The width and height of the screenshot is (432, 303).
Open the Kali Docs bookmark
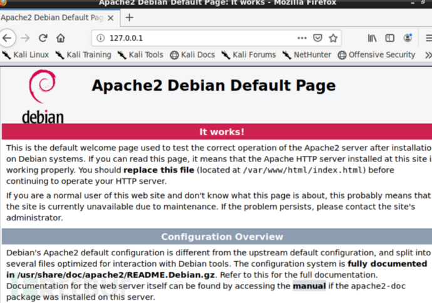point(192,55)
